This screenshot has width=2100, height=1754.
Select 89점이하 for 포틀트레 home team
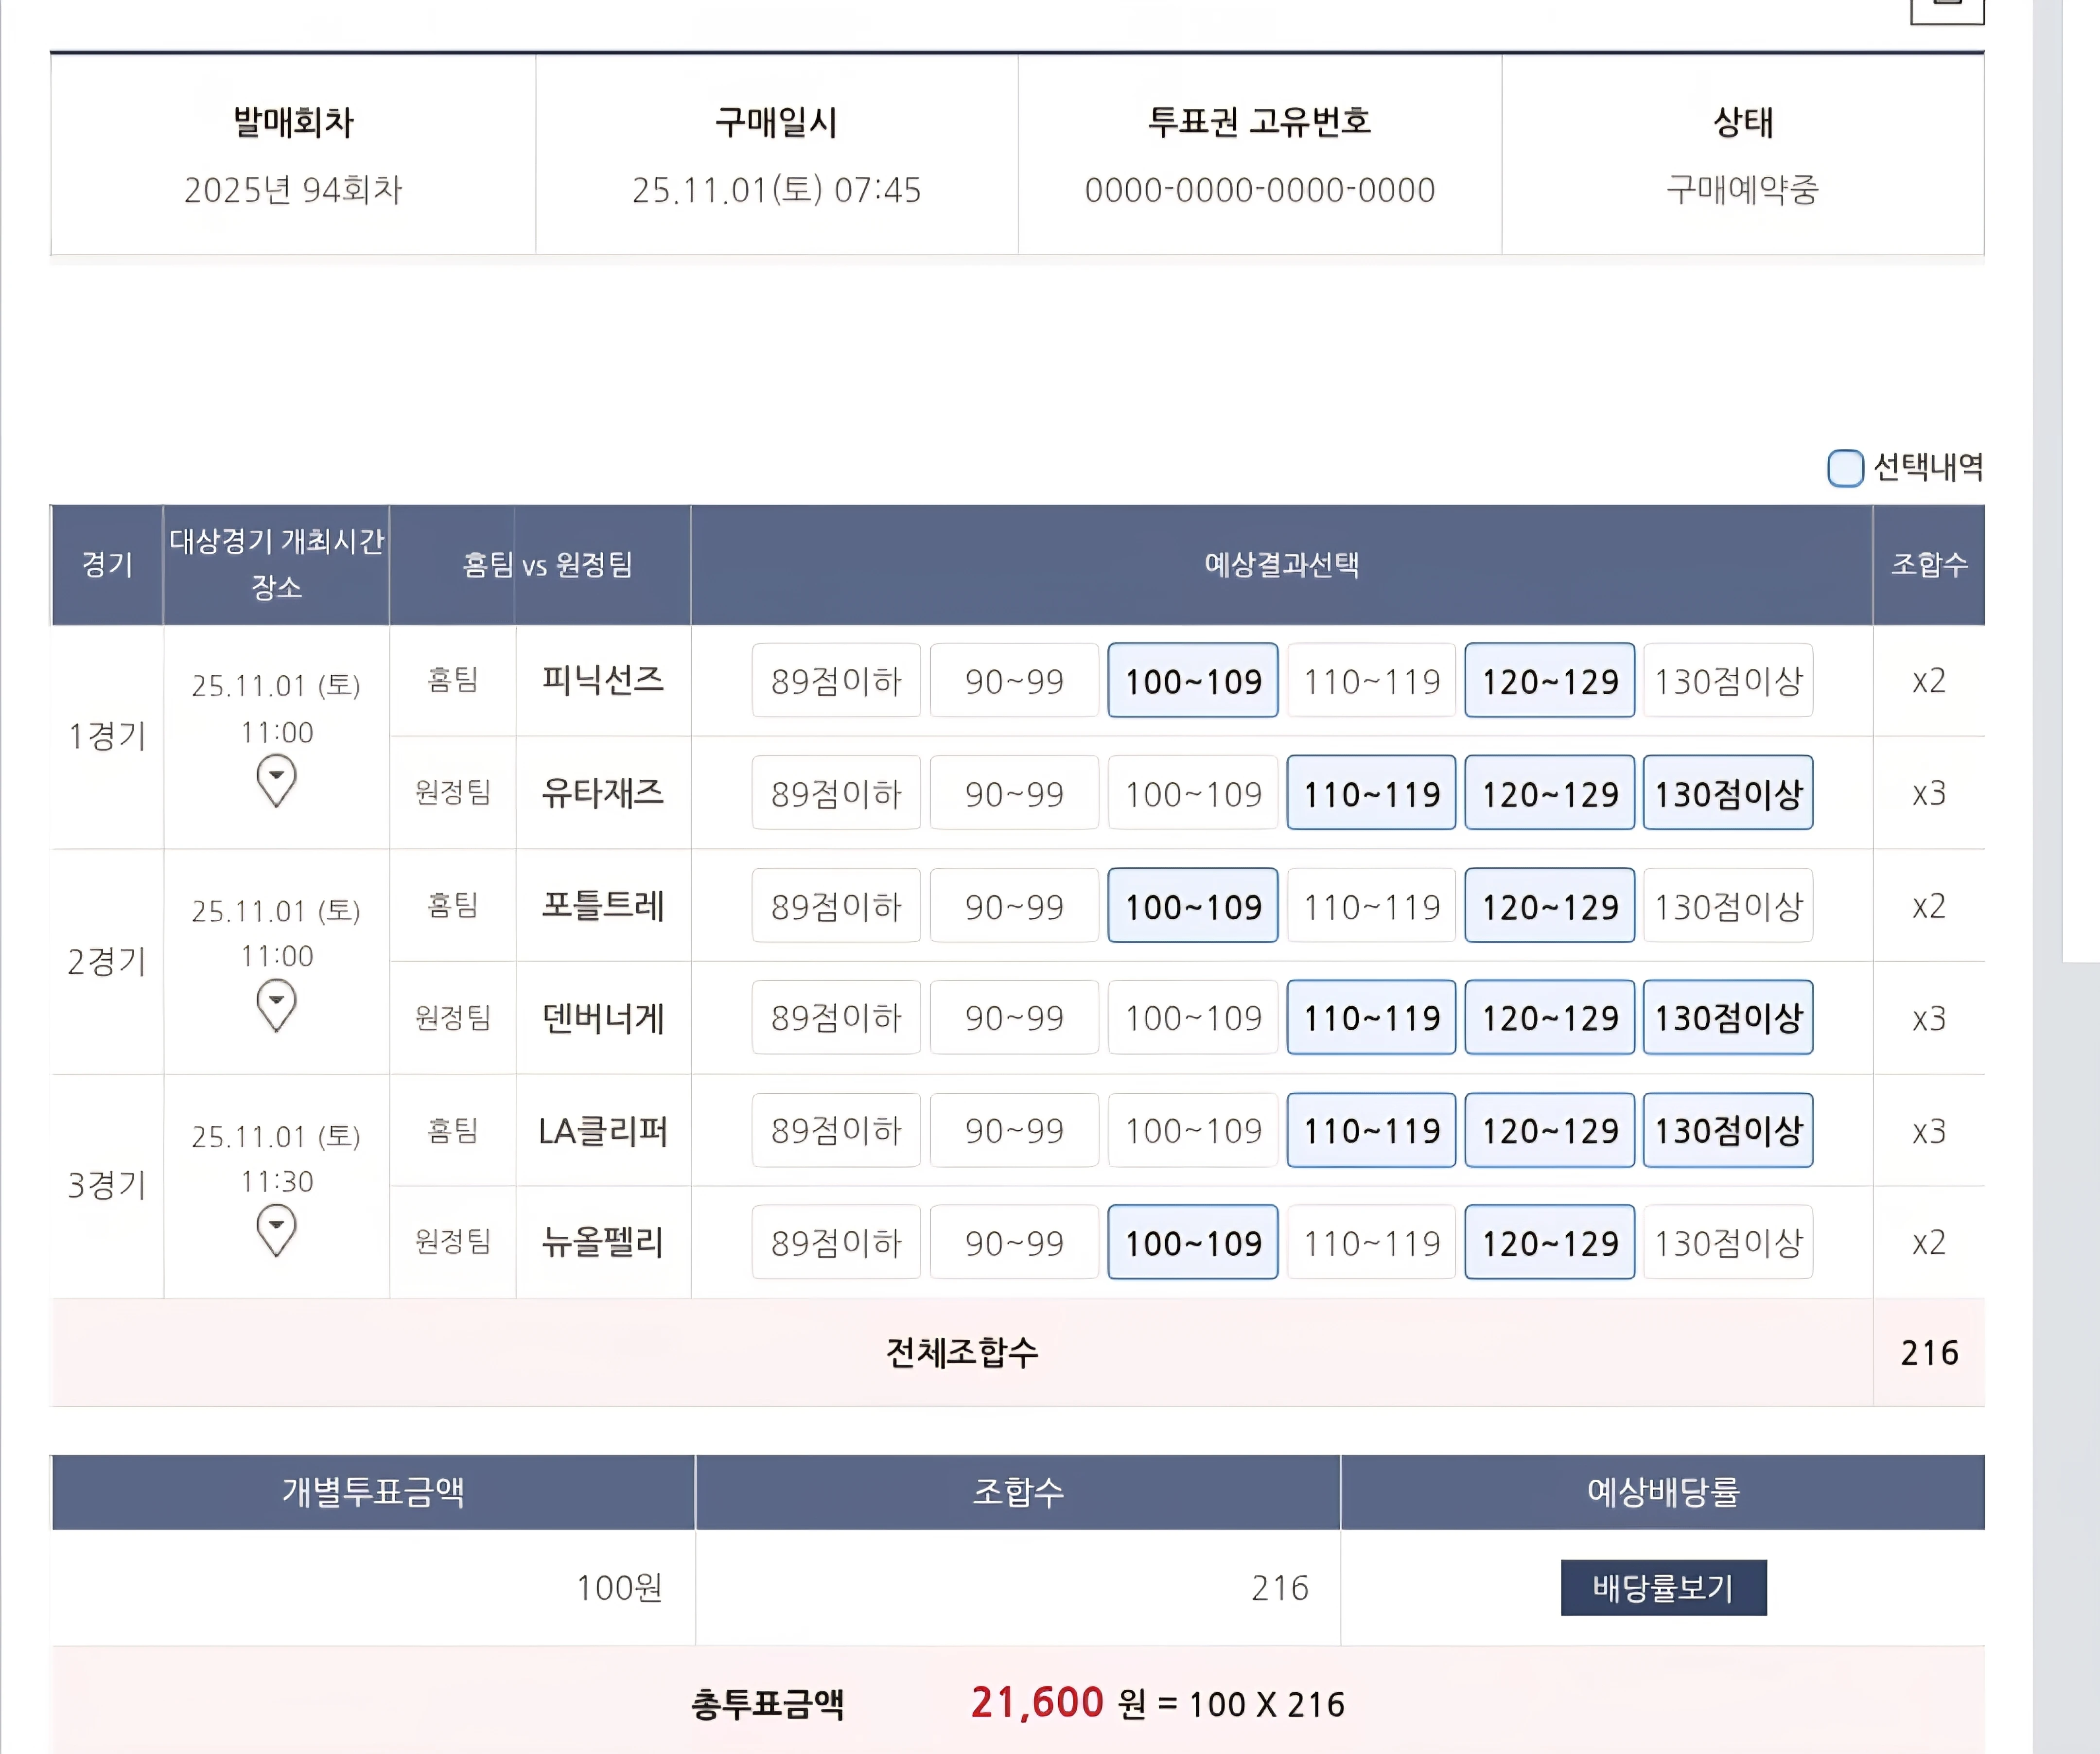tap(836, 906)
